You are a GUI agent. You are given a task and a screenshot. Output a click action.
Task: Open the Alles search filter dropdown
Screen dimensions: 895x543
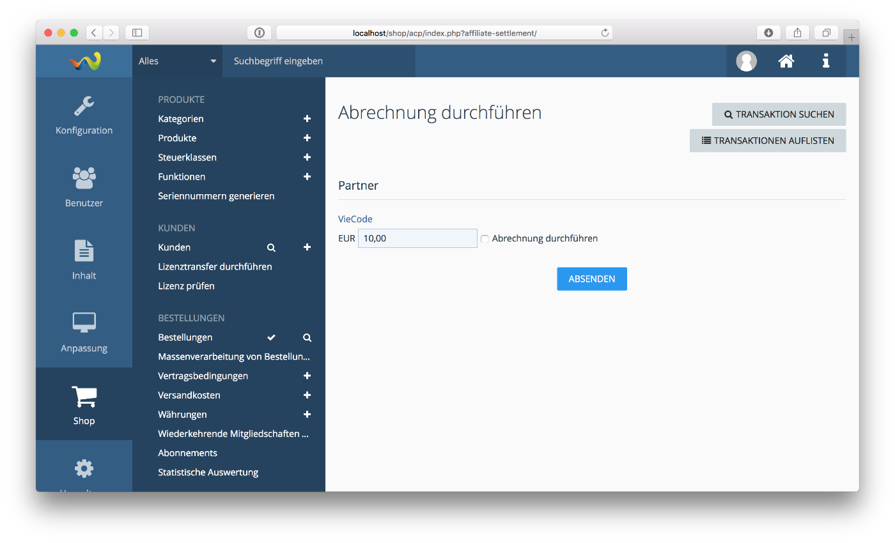coord(177,61)
